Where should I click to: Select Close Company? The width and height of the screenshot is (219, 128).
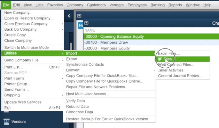32,41
